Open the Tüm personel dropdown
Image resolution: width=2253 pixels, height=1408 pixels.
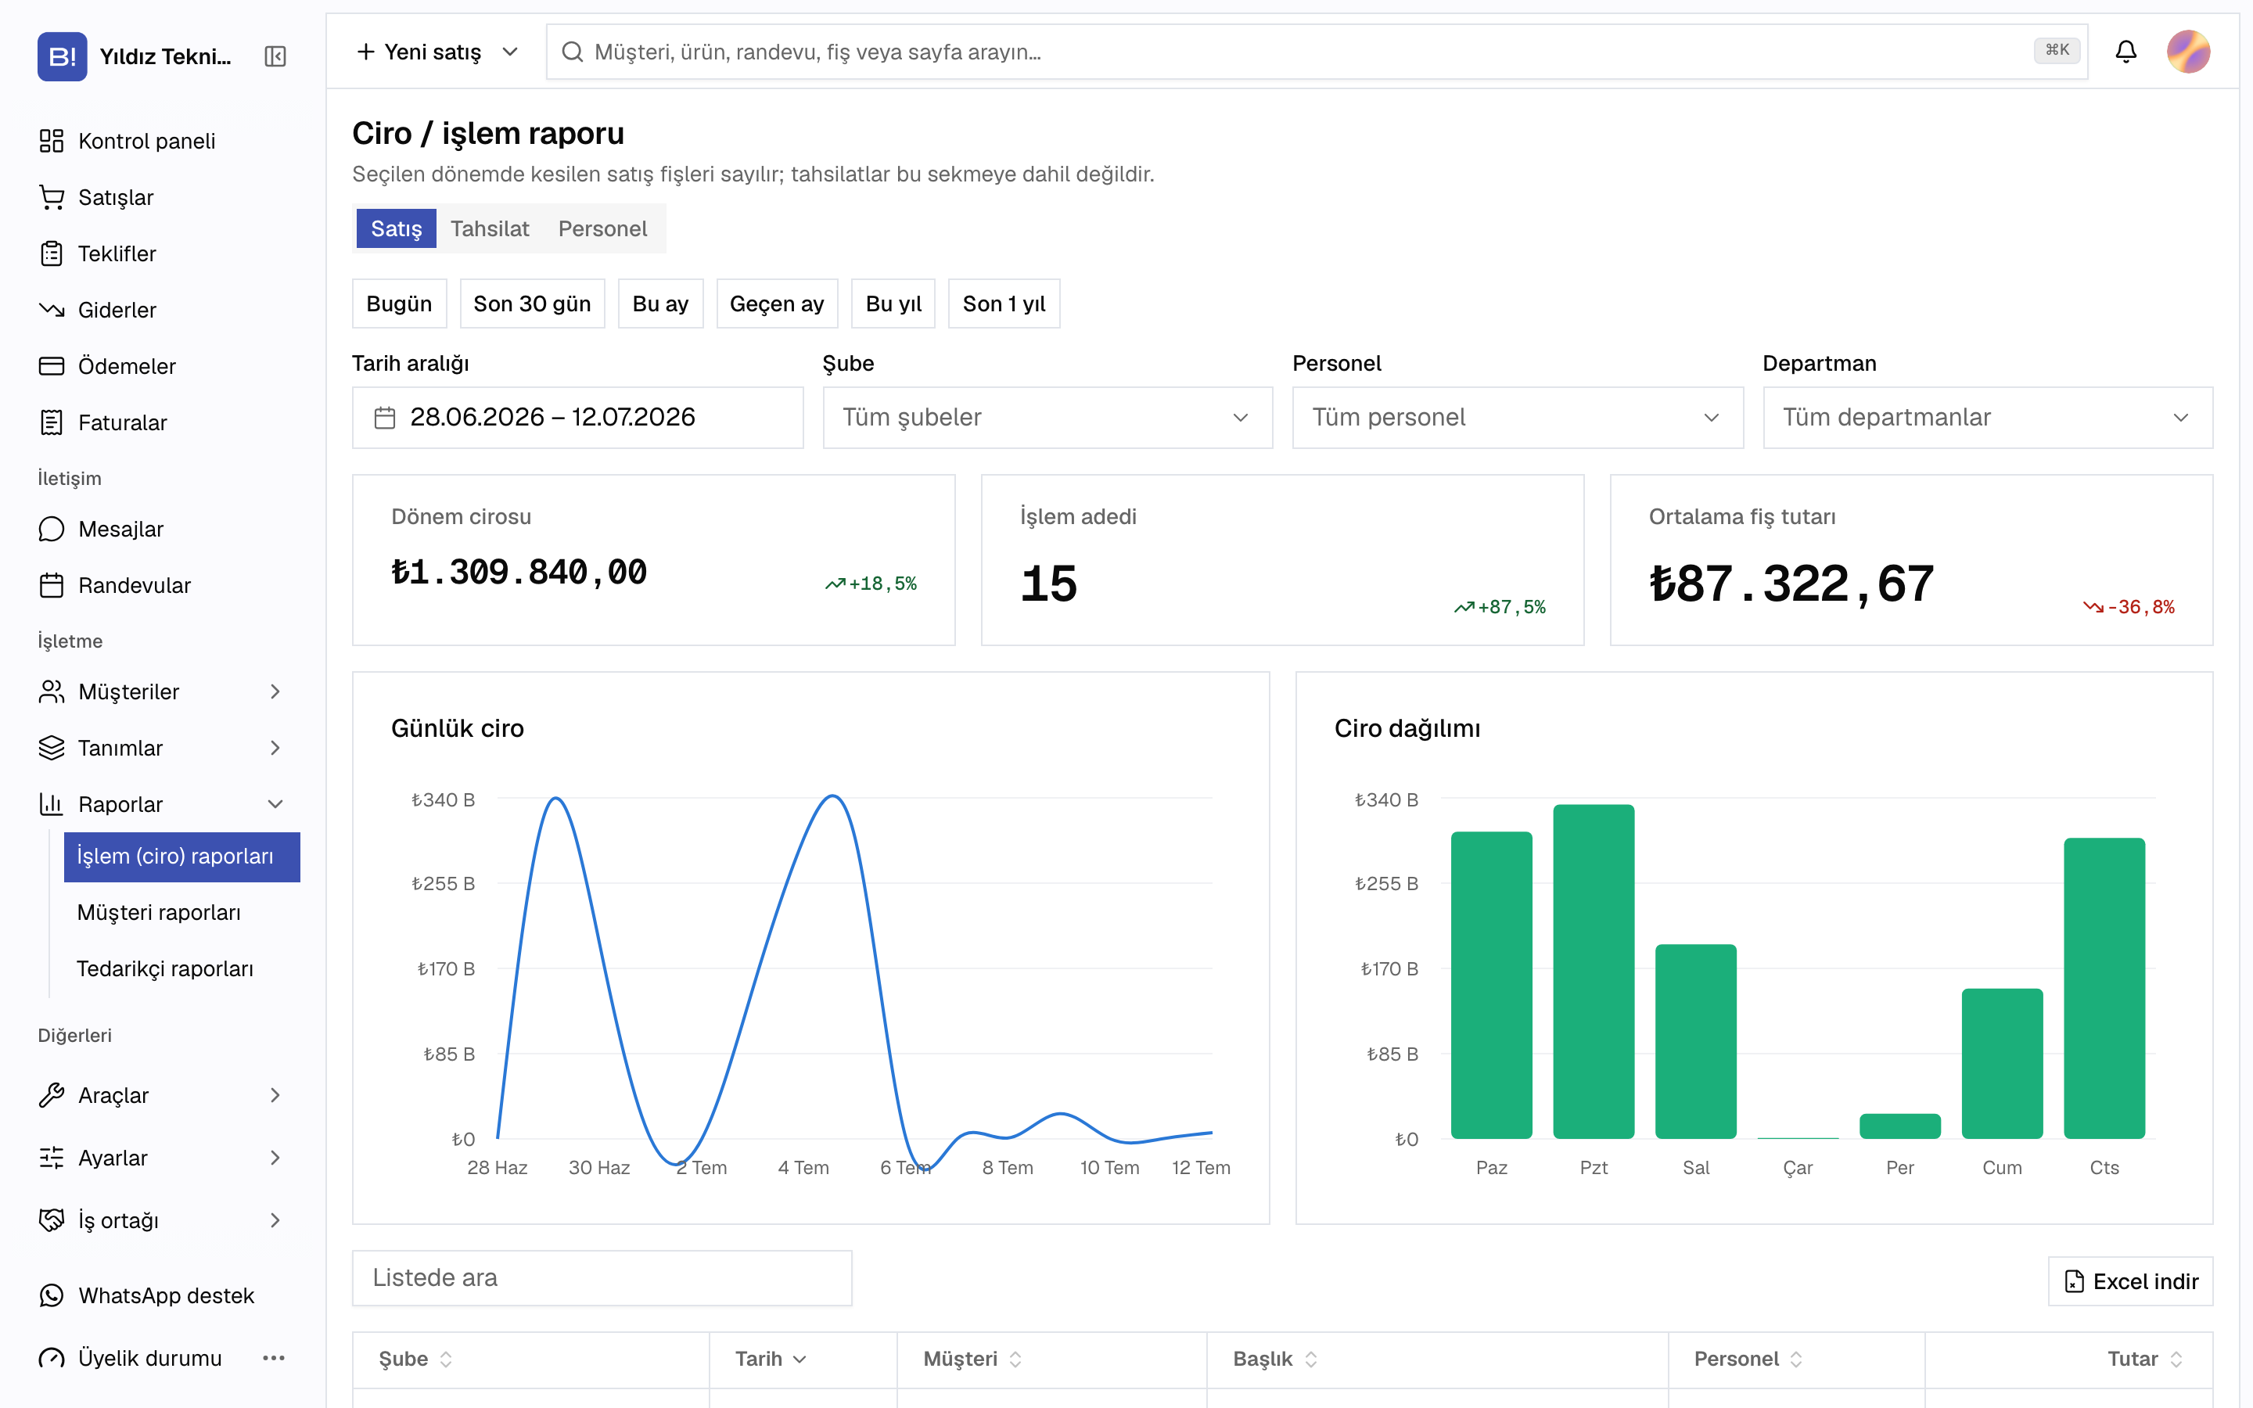click(1518, 417)
